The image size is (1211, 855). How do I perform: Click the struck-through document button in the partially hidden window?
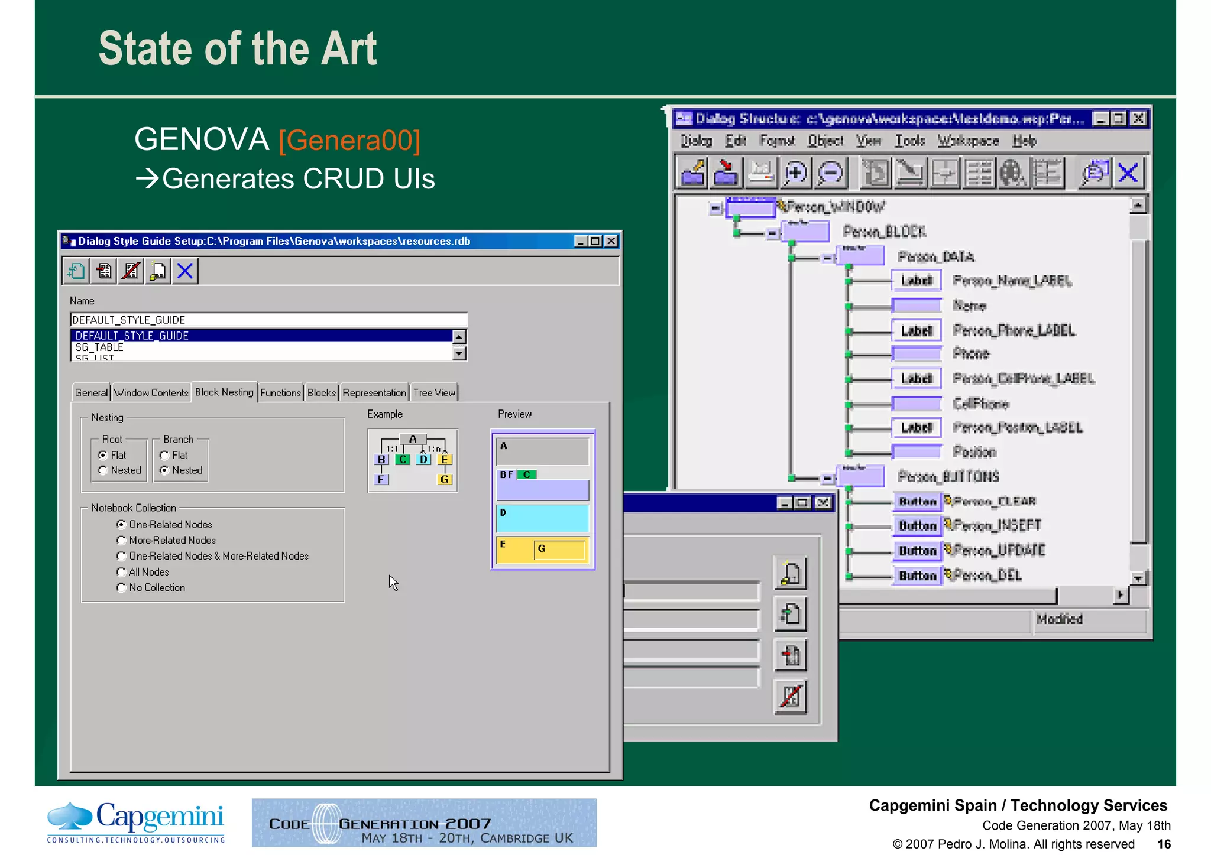(791, 697)
